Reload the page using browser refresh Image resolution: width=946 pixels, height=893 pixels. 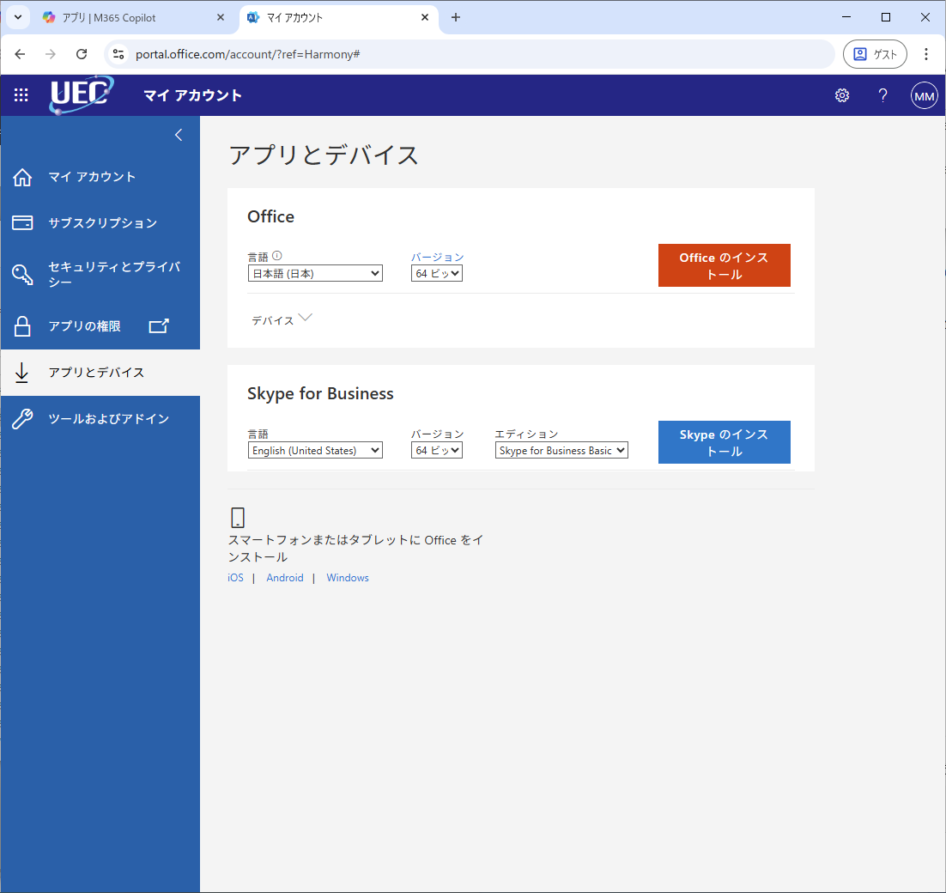[82, 54]
